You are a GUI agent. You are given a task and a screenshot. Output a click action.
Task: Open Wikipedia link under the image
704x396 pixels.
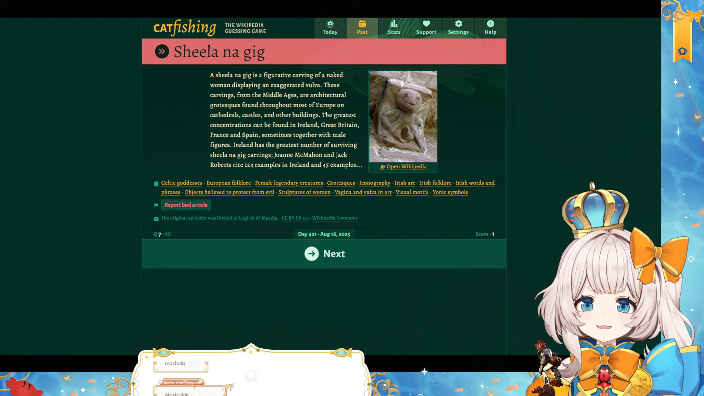(406, 166)
